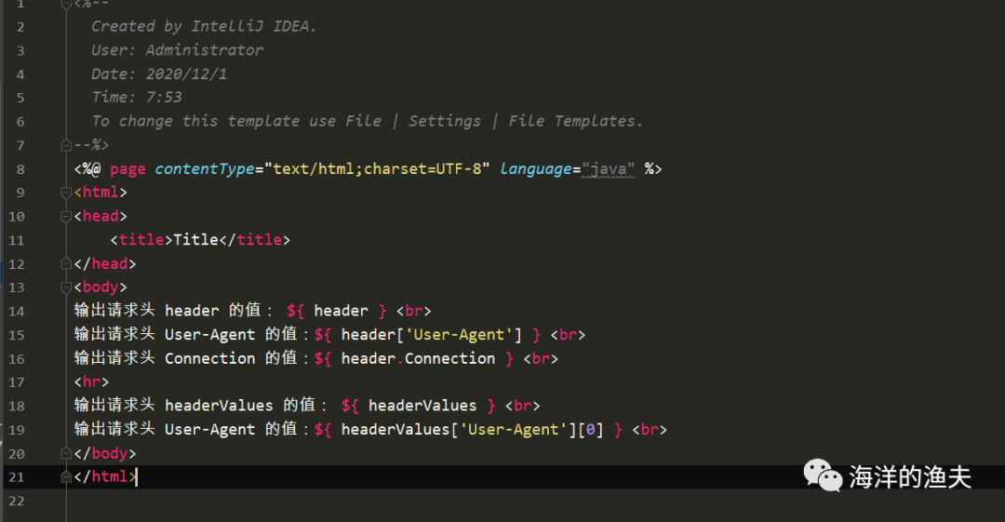This screenshot has height=522, width=1005.
Task: Click the underlined "java" value
Action: click(x=609, y=169)
